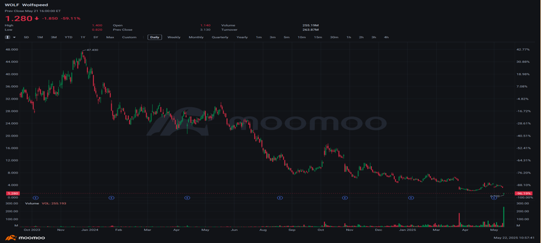This screenshot has width=541, height=243.
Task: Click the May 22, 2025 10:57:41 timestamp
Action: [514, 238]
